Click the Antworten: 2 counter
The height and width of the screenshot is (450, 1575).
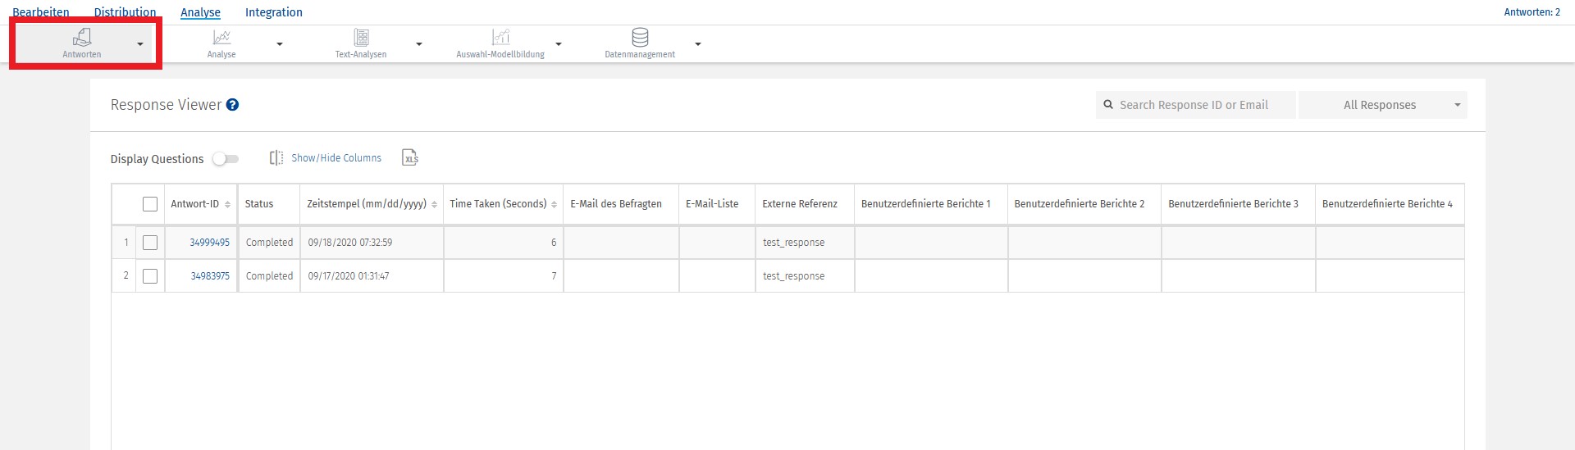(x=1532, y=12)
